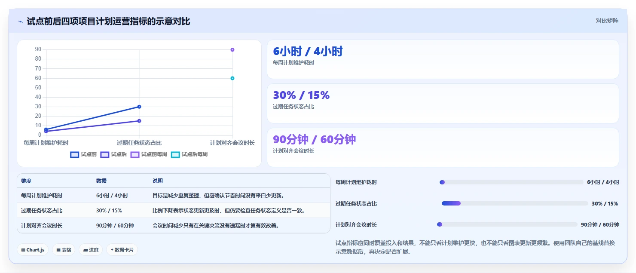Click the footer note starting with 试点指标应同时

coord(475,248)
